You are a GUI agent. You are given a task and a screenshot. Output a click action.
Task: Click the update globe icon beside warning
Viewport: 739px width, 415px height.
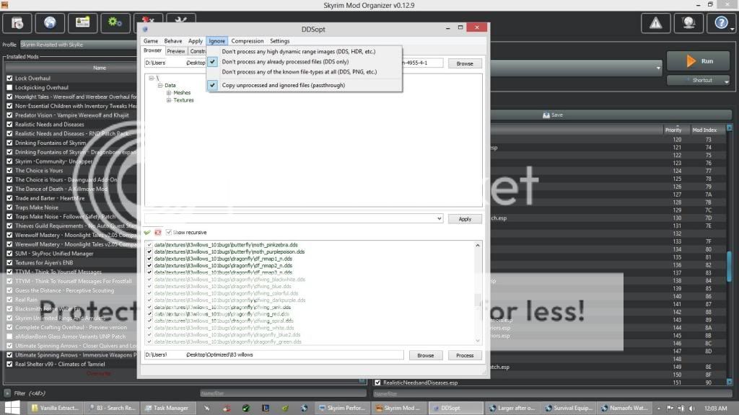(x=688, y=23)
